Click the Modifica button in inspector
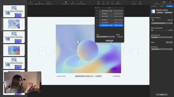The image size is (174, 97). [x=160, y=13]
